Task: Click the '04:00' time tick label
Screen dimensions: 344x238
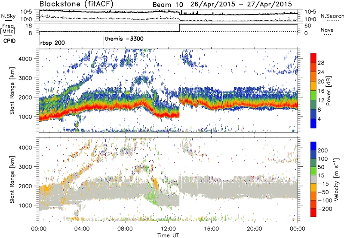Action: (x=82, y=229)
